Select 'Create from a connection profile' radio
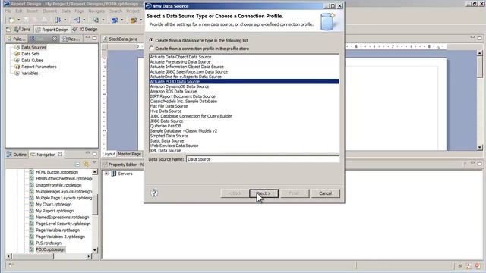486x273 pixels. 151,49
